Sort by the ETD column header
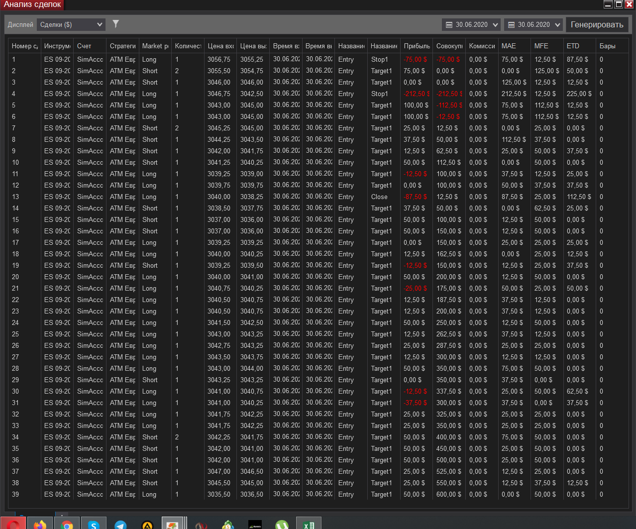Image resolution: width=636 pixels, height=529 pixels. click(x=580, y=46)
